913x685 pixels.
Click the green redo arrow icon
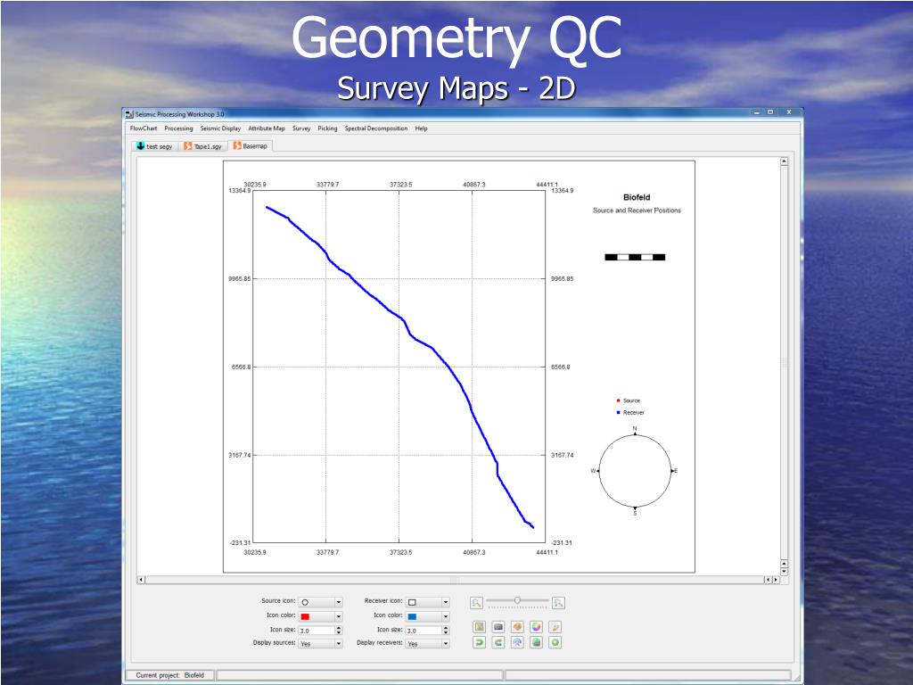point(498,642)
